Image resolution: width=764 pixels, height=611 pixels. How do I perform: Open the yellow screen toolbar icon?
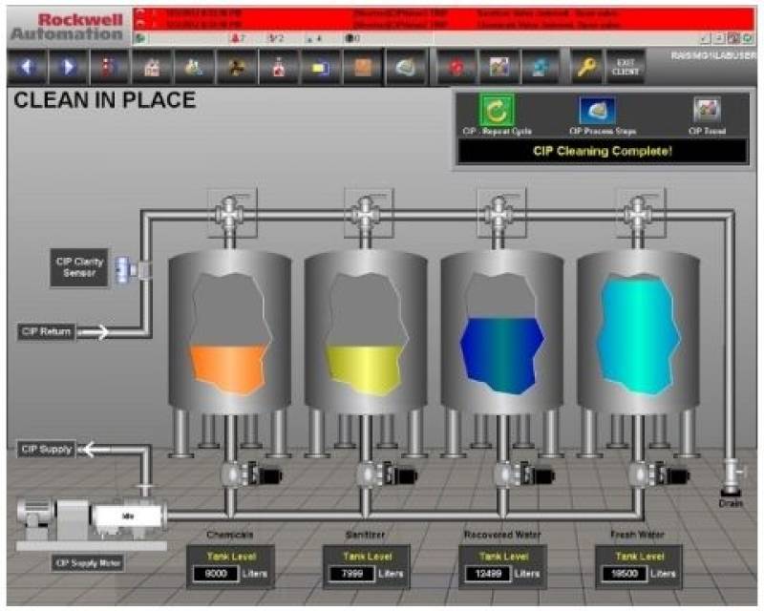[x=321, y=67]
